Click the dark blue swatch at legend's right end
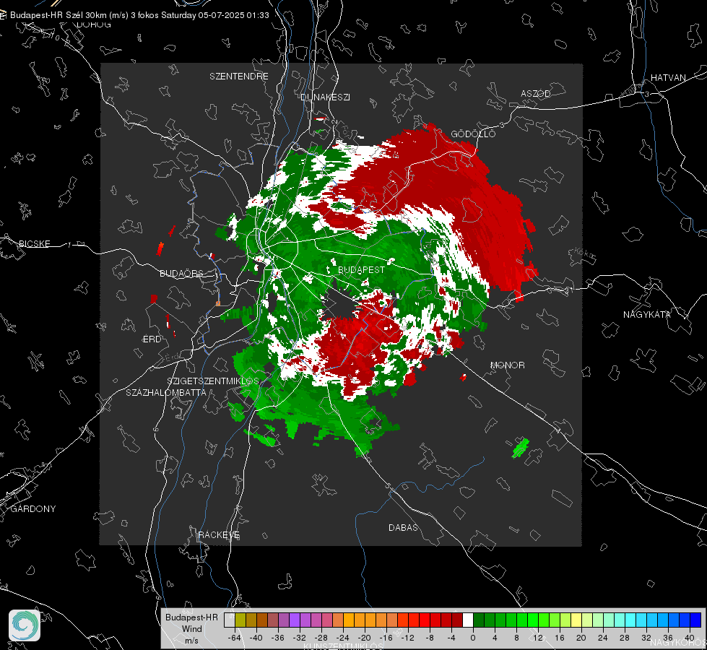 (695, 620)
